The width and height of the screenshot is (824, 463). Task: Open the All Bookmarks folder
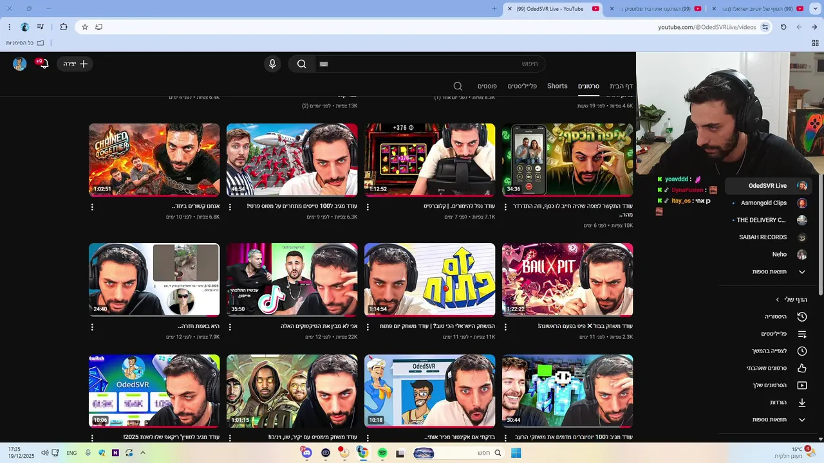[24, 42]
